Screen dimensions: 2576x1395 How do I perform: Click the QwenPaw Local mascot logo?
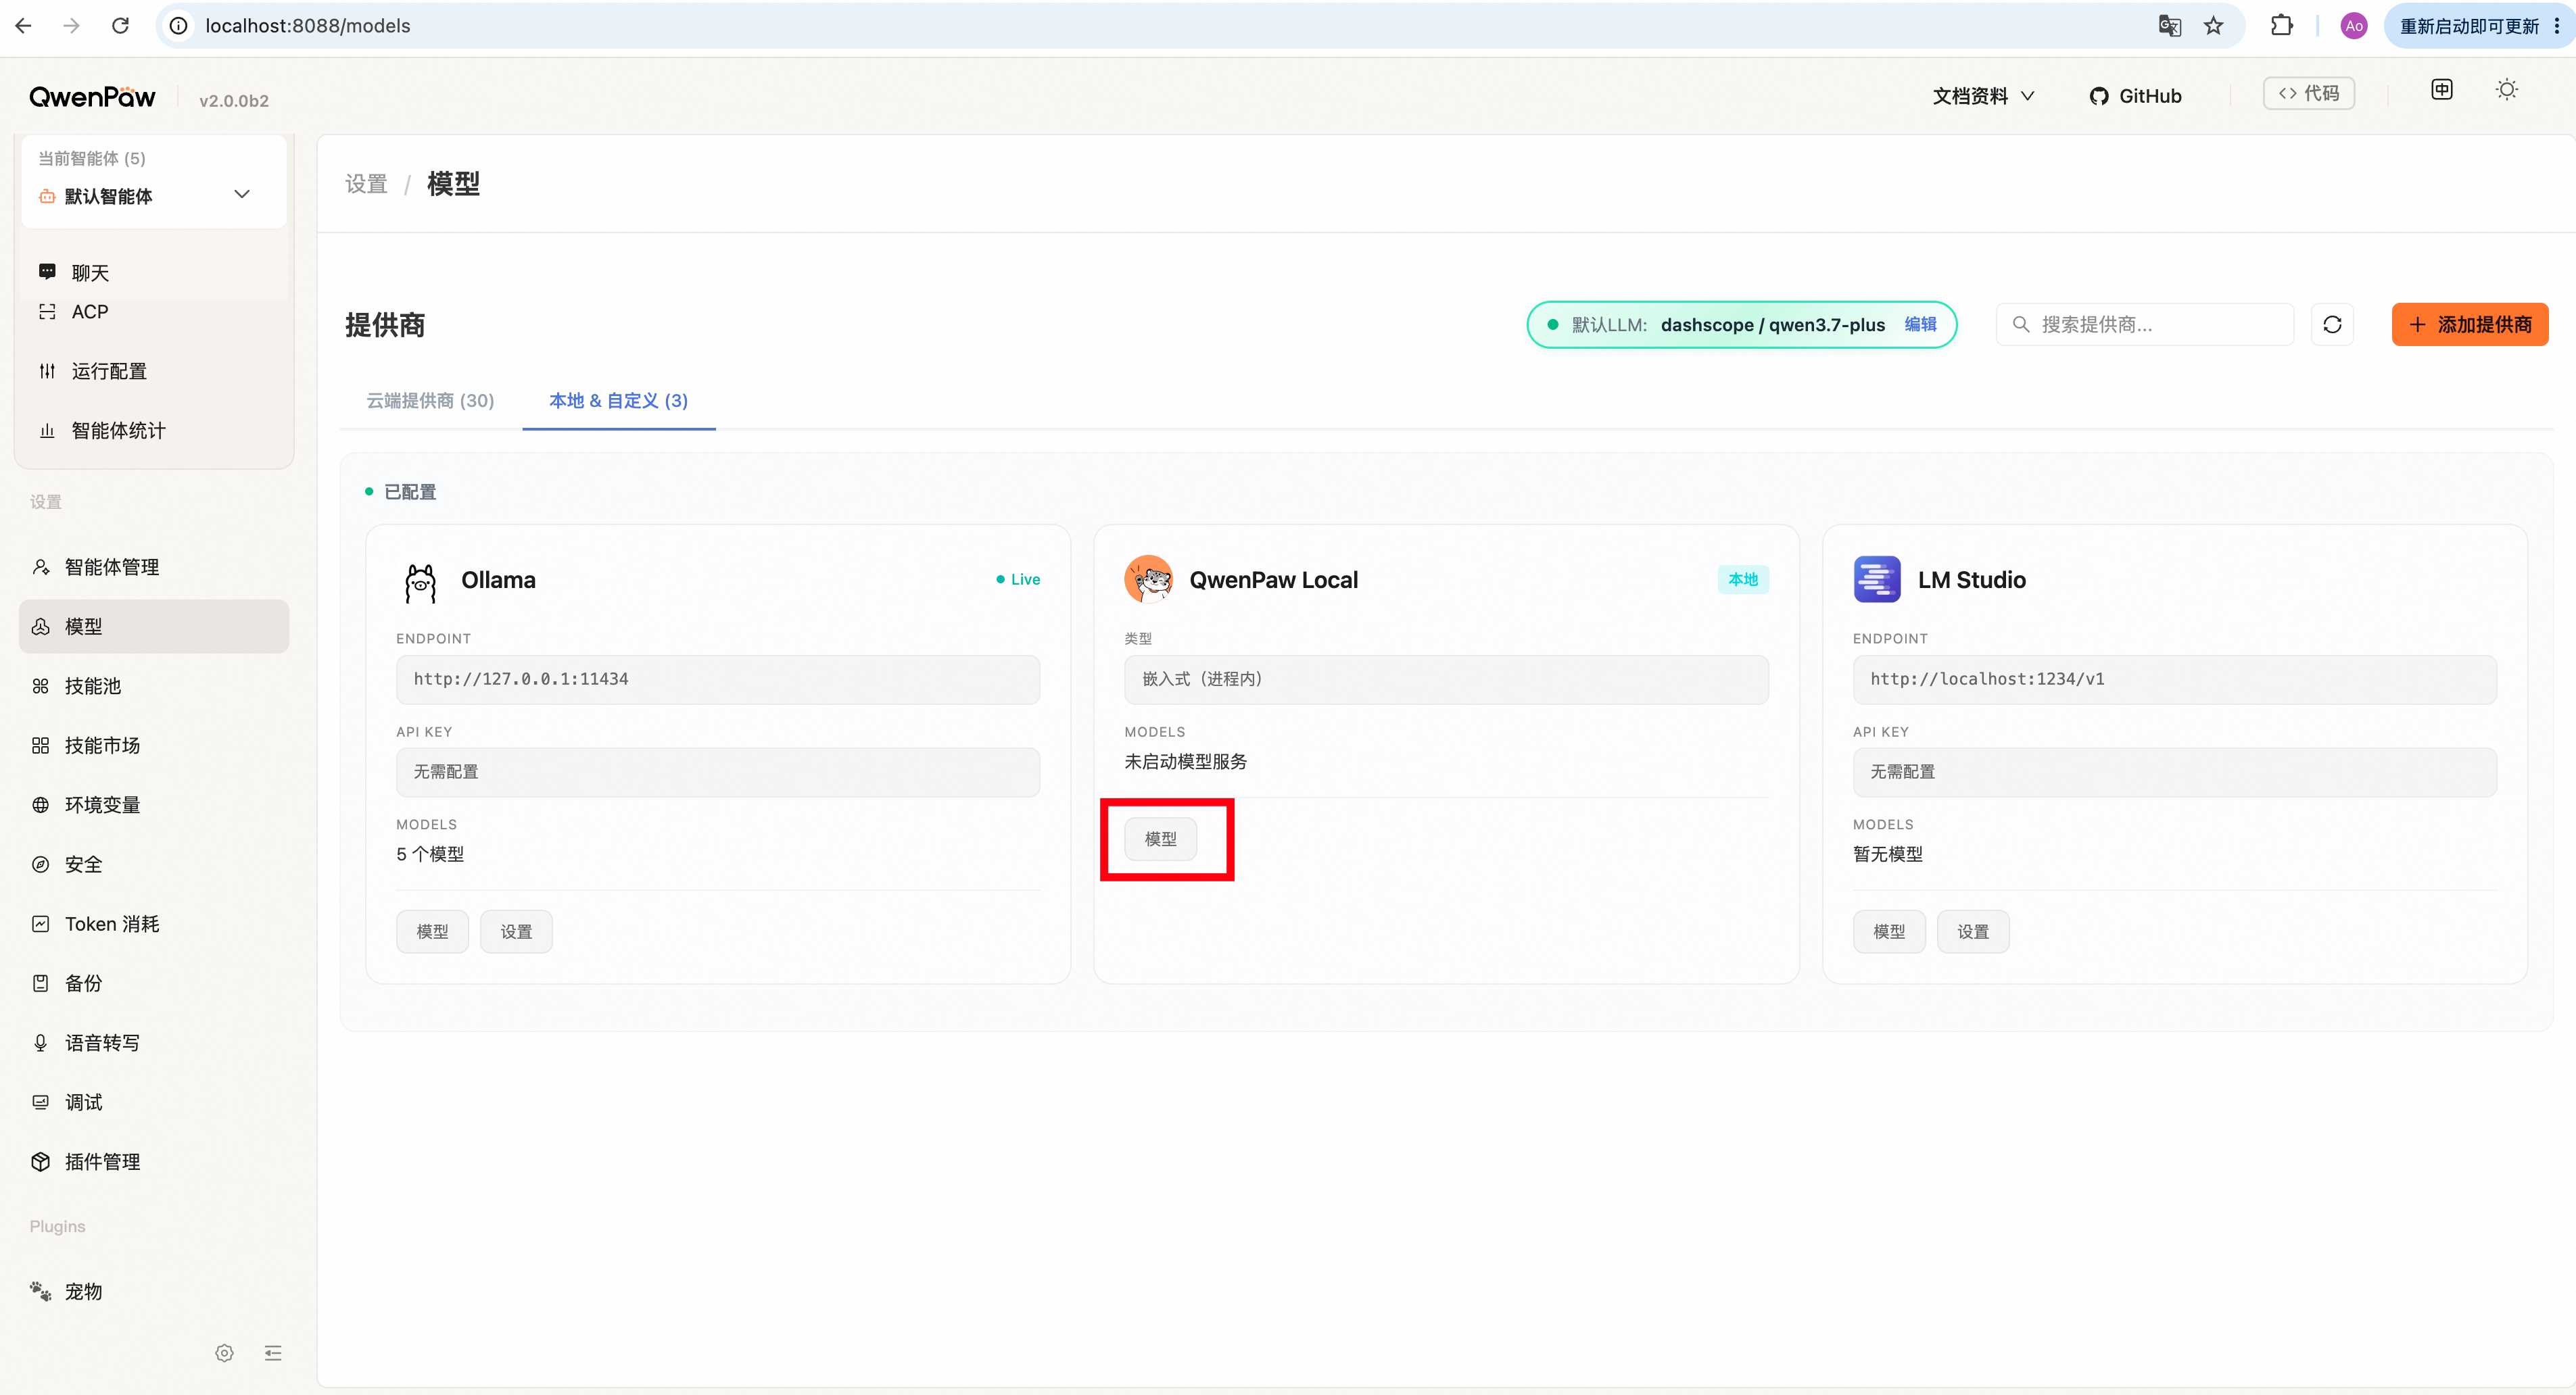(1148, 580)
